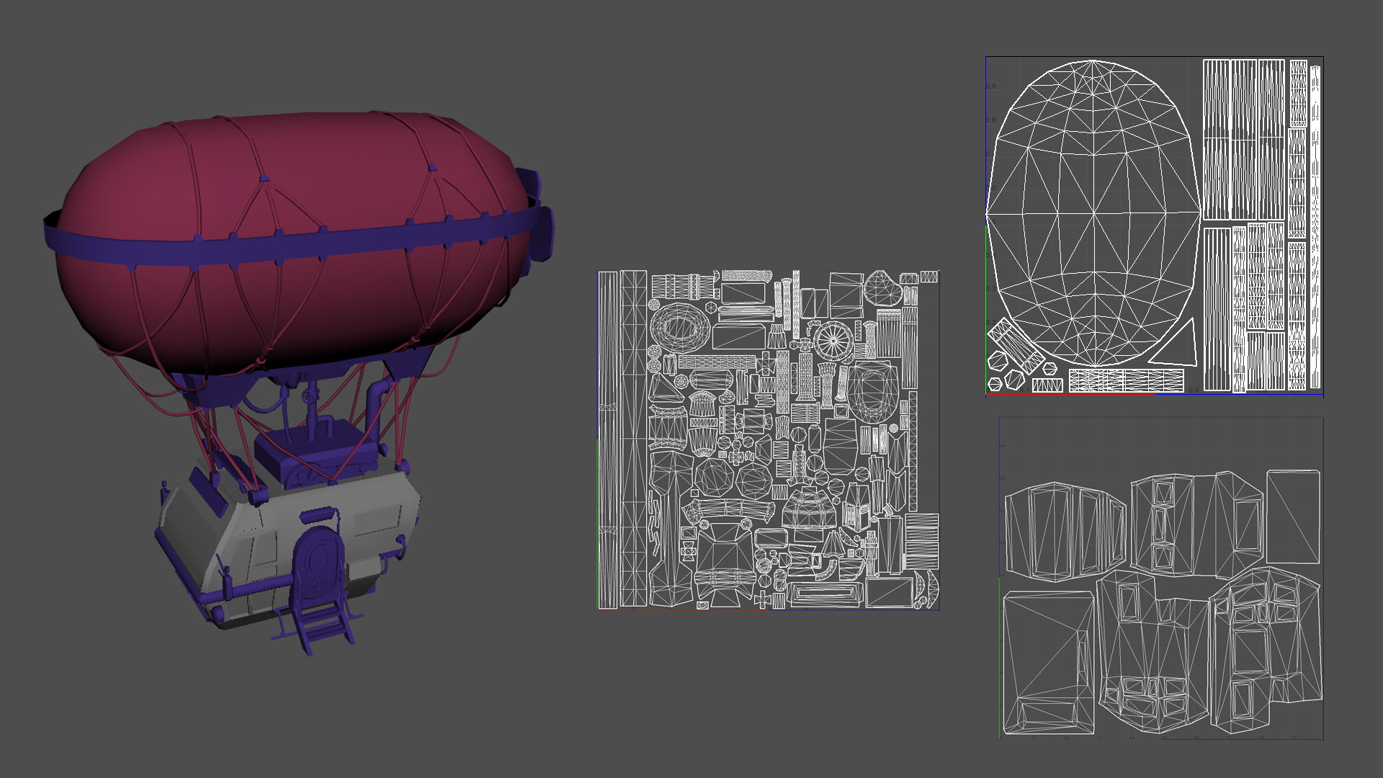
Task: Select the rope strips block top-right
Action: (x=1244, y=140)
